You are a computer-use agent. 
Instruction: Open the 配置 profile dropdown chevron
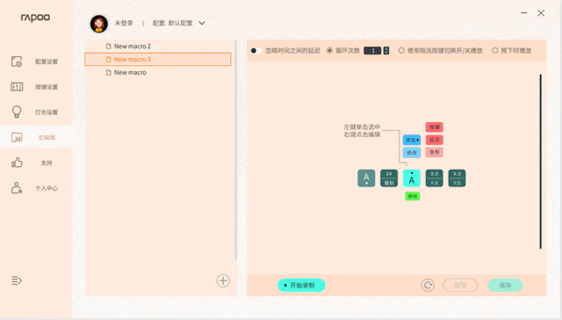(202, 24)
